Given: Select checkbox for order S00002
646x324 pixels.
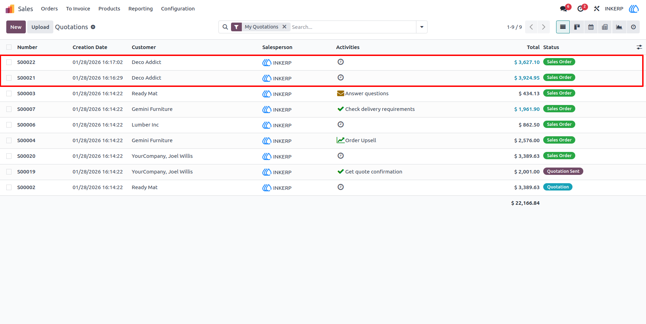Looking at the screenshot, I should [x=9, y=187].
